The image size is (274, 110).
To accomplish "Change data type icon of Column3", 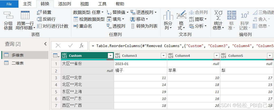I will point(118,56).
